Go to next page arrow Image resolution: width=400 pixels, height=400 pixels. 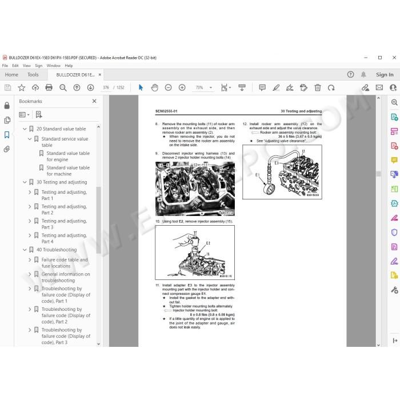pos(90,88)
